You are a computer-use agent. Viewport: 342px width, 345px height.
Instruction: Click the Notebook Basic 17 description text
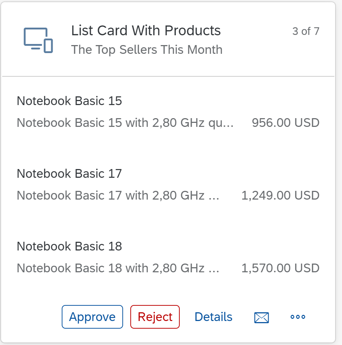(118, 195)
